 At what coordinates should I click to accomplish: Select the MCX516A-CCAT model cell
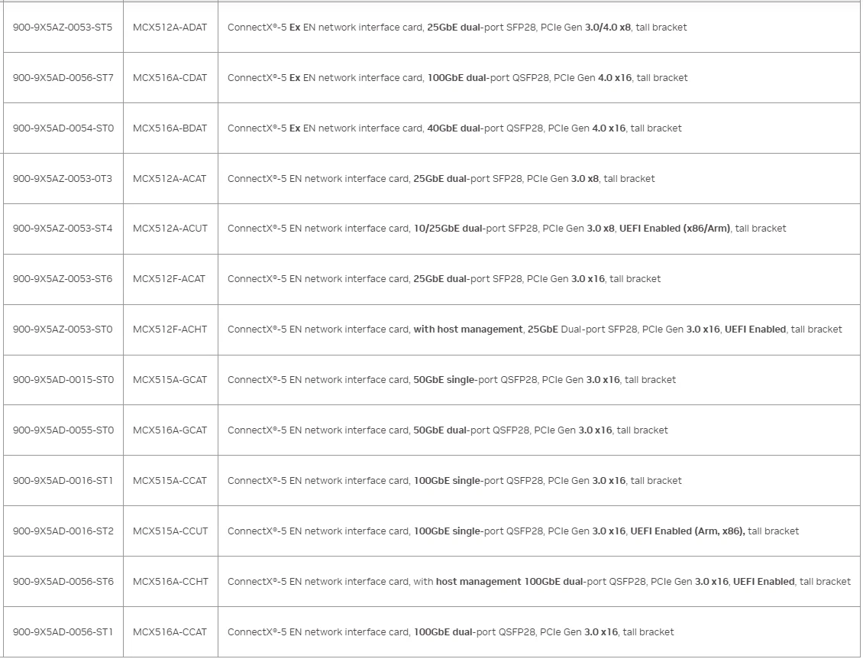(x=170, y=632)
